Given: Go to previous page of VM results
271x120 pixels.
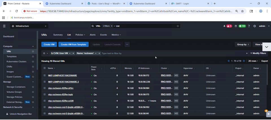Looking at the screenshot, I should [x=229, y=61].
